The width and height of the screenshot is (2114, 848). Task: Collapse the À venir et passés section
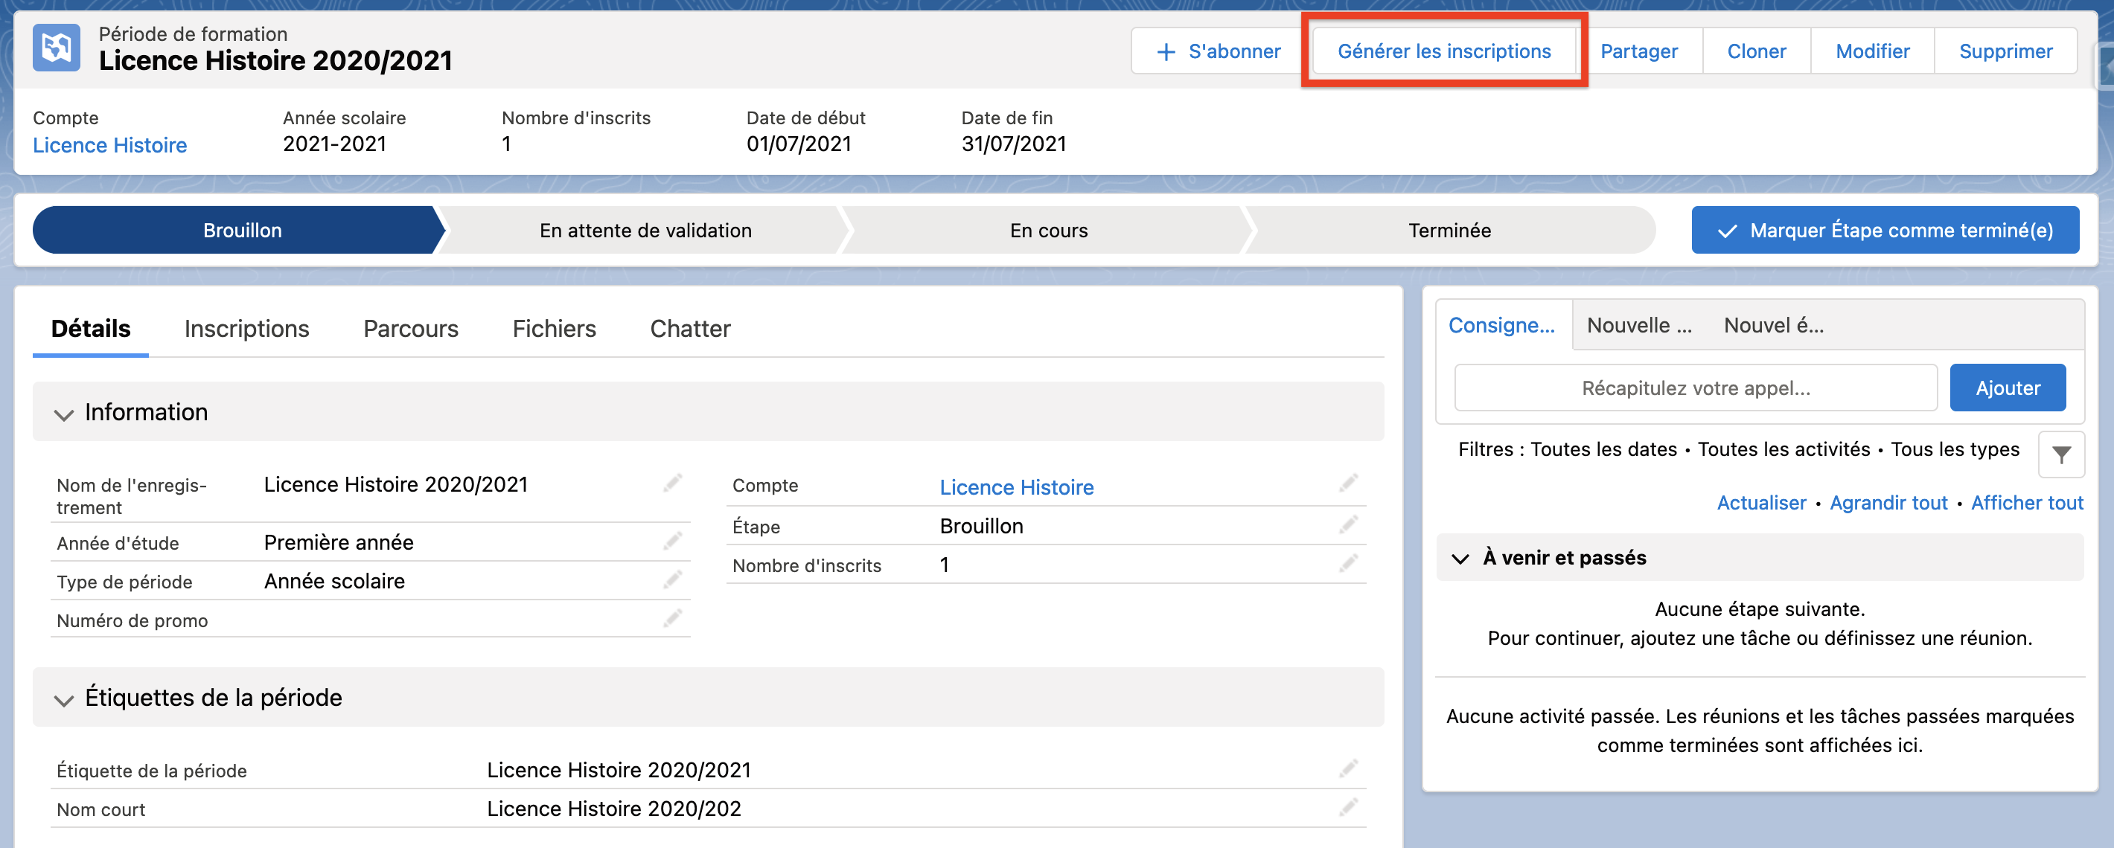click(1460, 559)
